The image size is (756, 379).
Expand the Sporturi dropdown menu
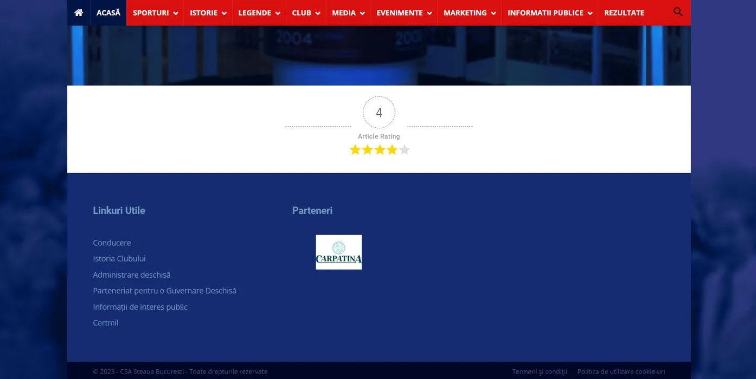click(x=155, y=13)
